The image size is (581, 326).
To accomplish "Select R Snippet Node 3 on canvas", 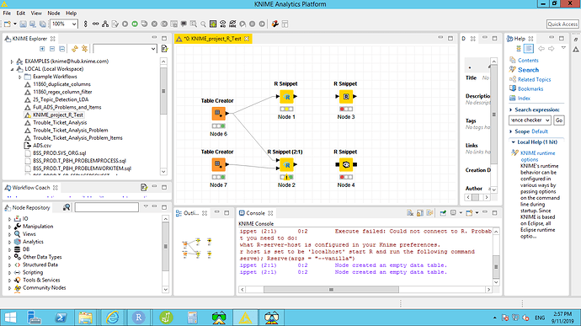I will click(346, 96).
